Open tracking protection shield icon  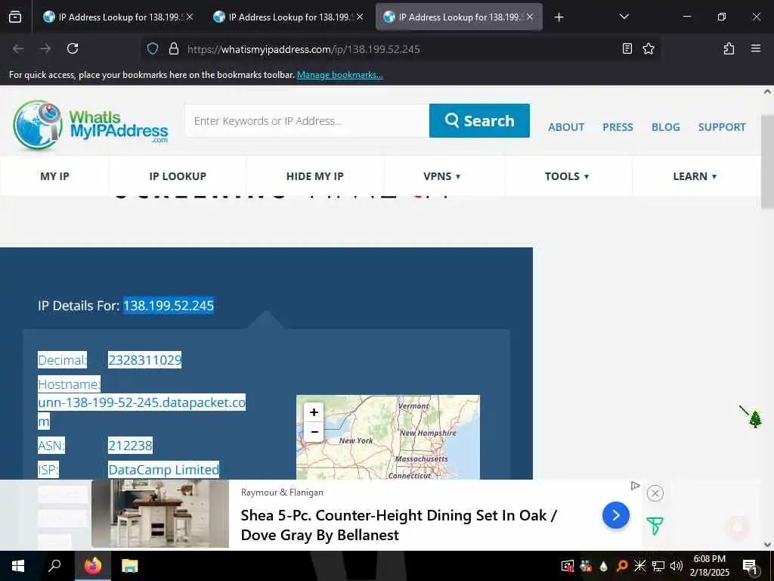[x=153, y=48]
